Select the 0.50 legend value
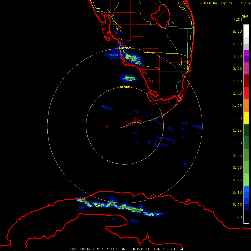The image size is (251, 251). coord(237,168)
